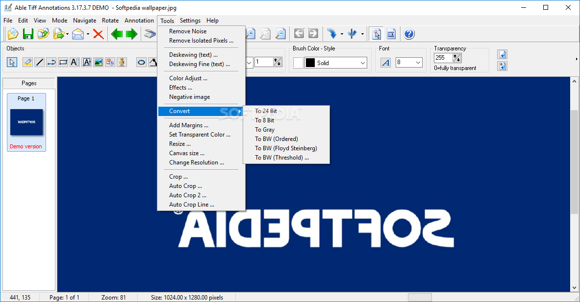Click the email envelope icon
The image size is (580, 302).
coord(78,34)
